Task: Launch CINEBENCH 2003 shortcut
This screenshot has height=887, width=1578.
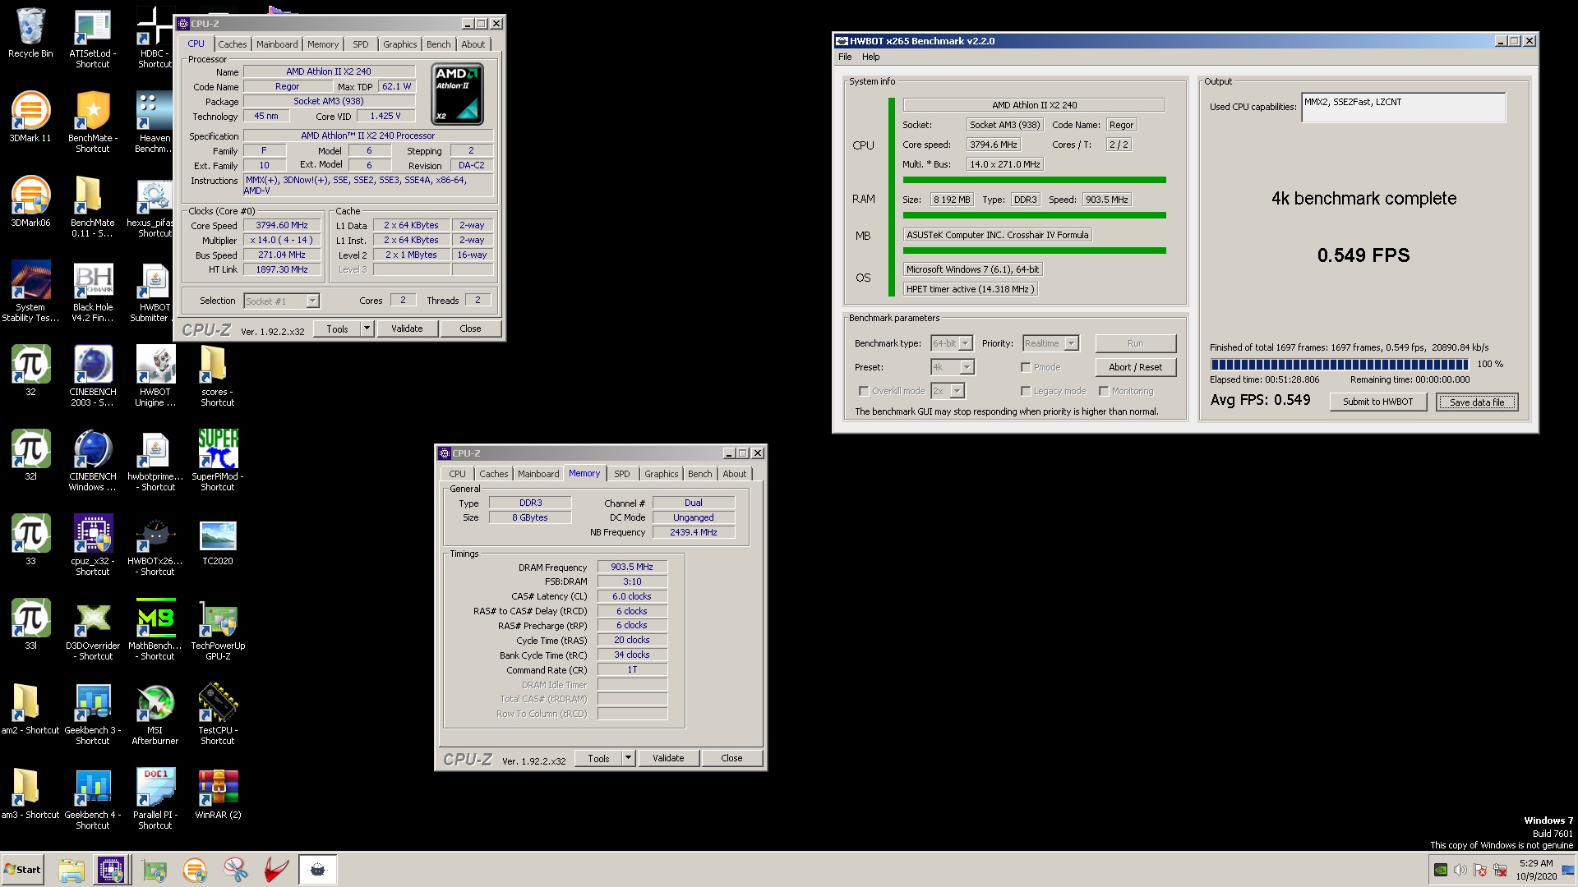Action: (x=93, y=375)
